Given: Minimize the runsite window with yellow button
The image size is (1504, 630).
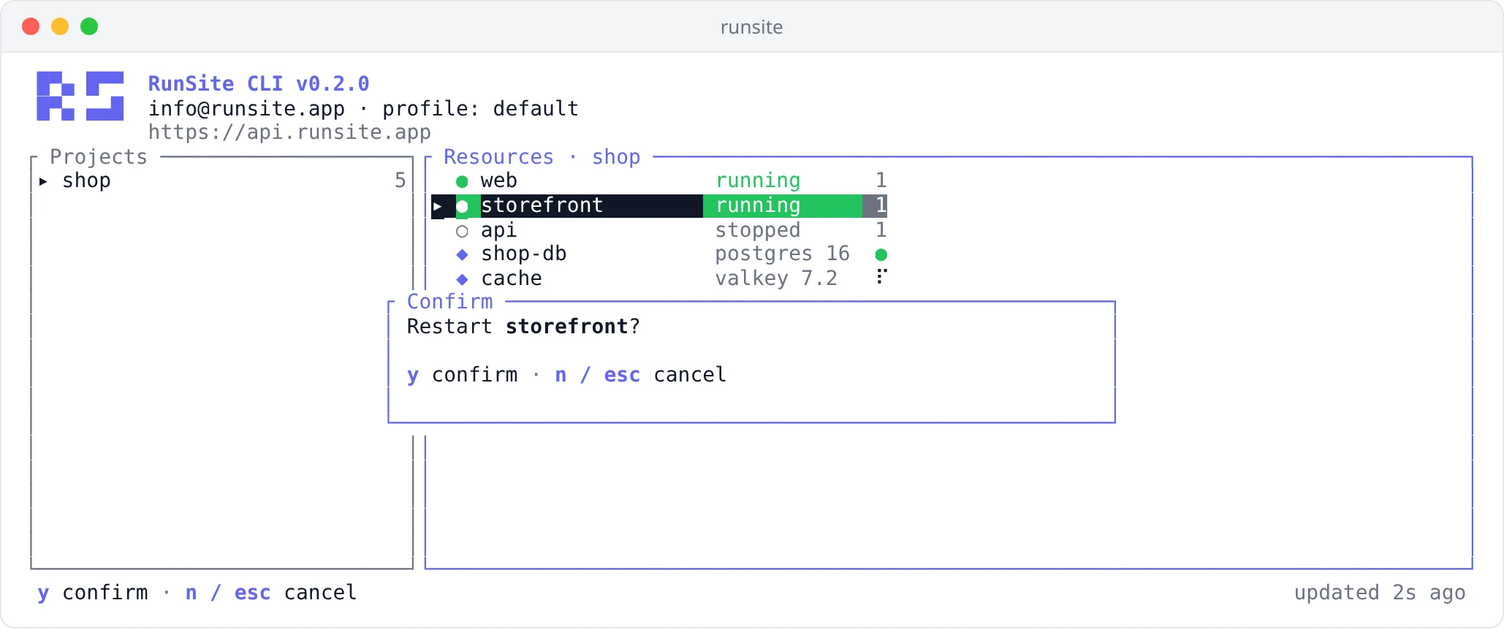Looking at the screenshot, I should point(60,27).
